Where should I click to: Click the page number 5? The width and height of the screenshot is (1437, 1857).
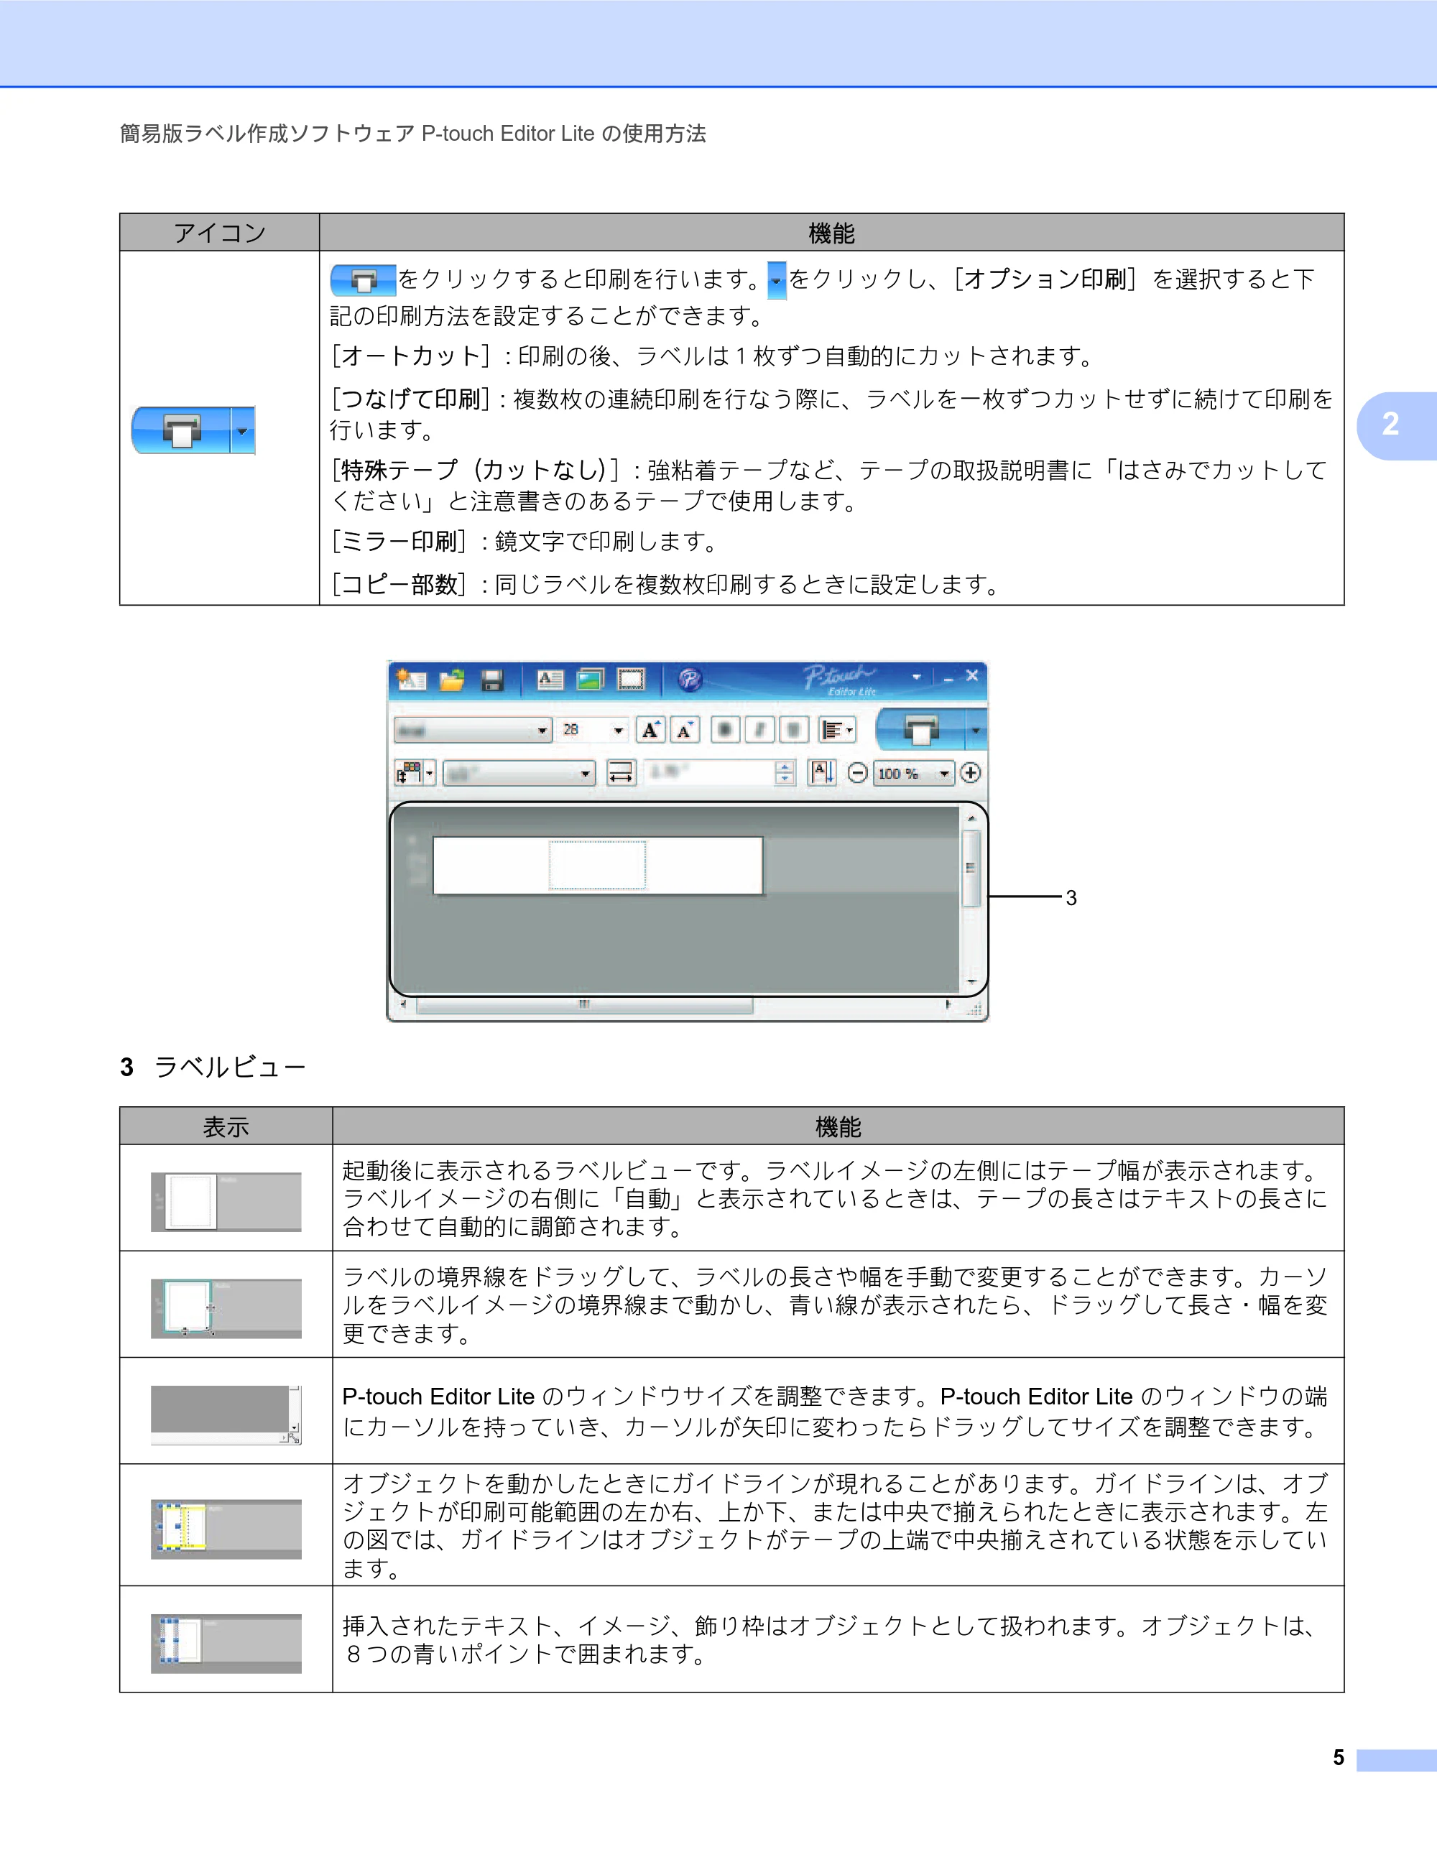(1339, 1758)
